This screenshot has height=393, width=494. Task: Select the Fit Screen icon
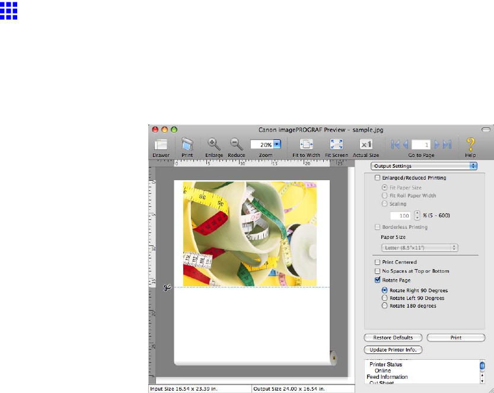coord(336,145)
